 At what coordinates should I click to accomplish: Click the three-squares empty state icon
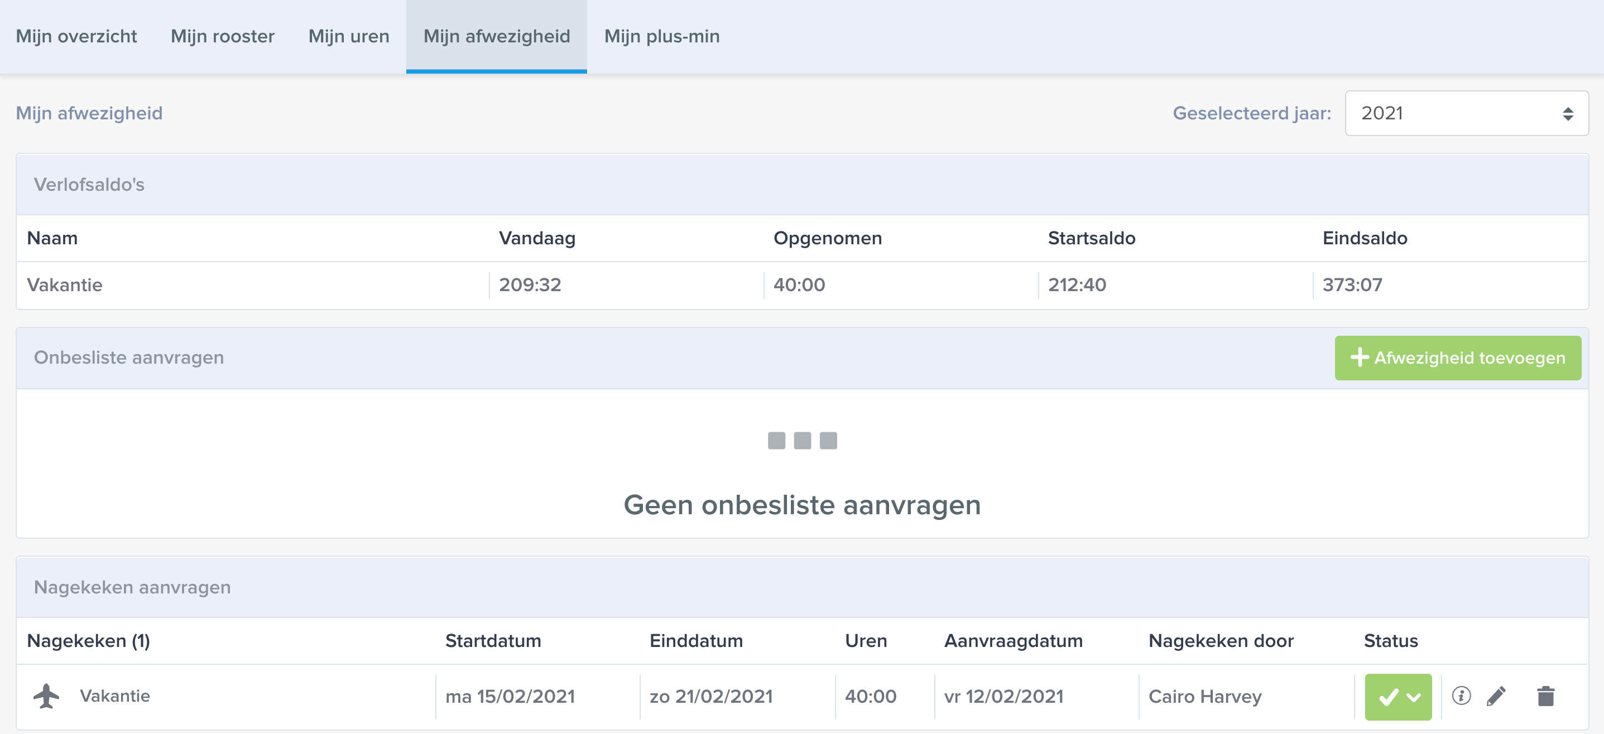click(802, 441)
